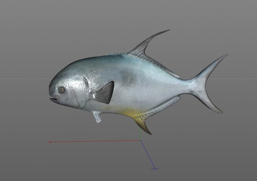Click the gizmo origin where axes meet
257x181 pixels.
[x=140, y=140]
